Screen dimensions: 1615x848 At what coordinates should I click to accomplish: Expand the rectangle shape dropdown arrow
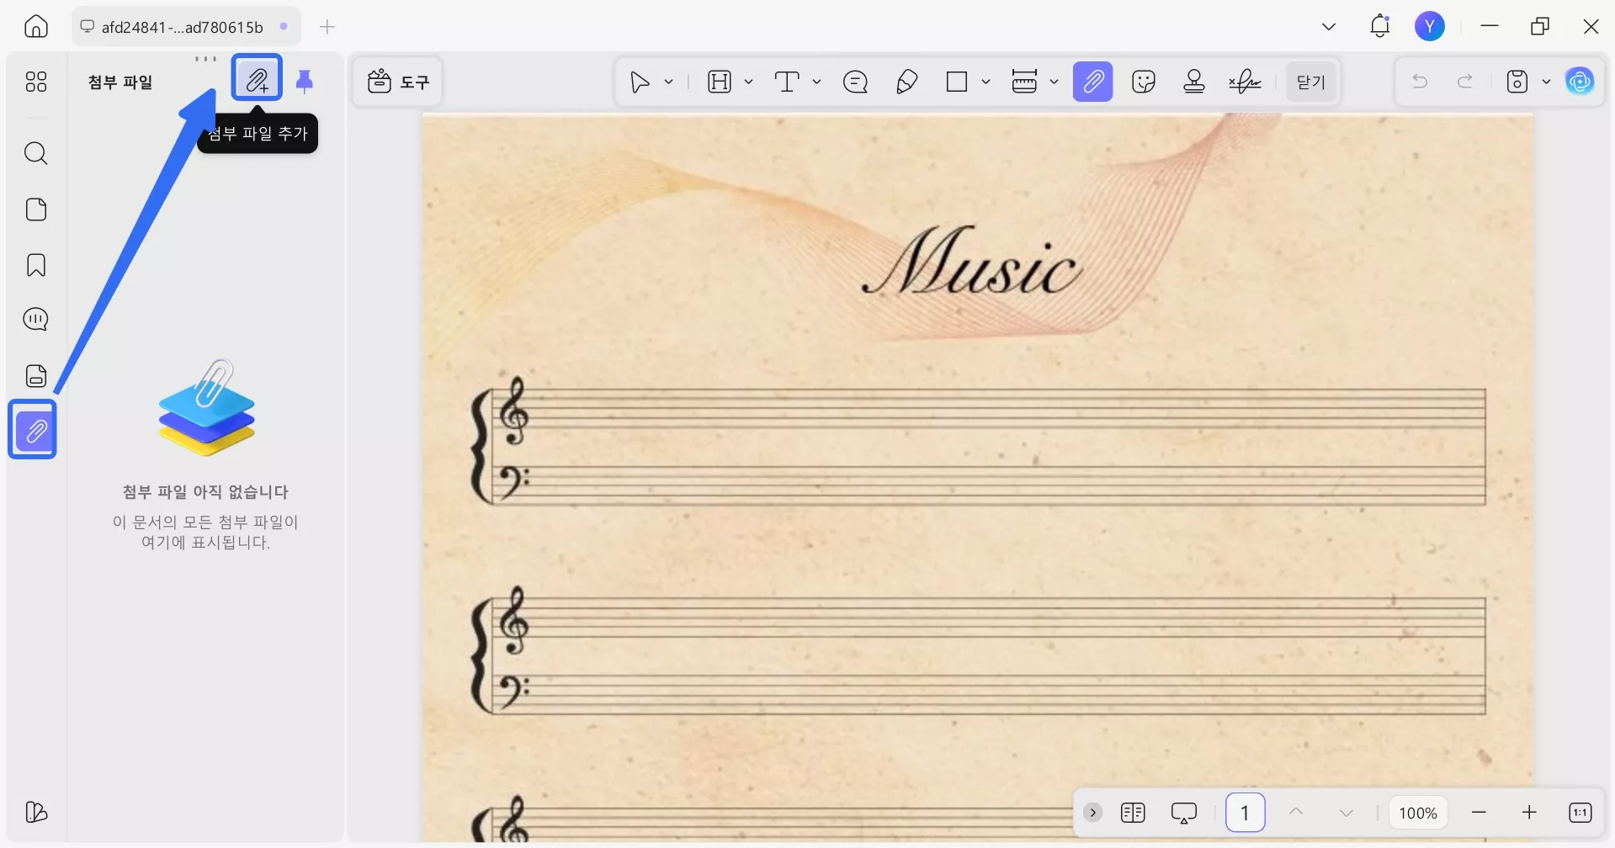(x=985, y=82)
